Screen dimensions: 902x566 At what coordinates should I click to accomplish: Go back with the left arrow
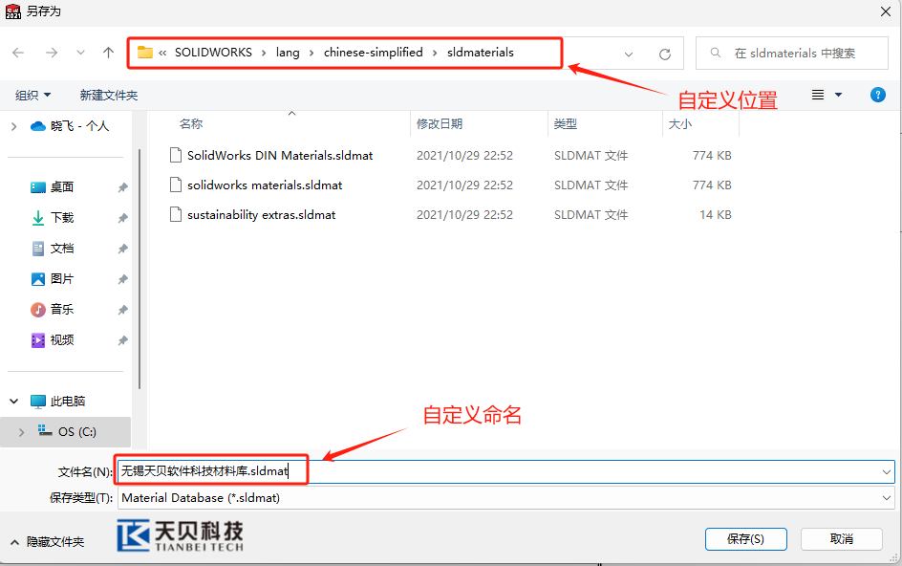pos(18,53)
